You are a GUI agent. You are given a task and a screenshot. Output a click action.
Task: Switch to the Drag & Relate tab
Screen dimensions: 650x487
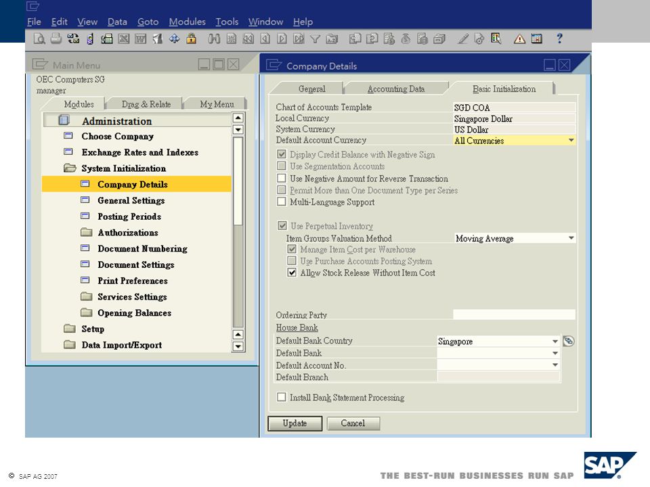[x=146, y=104]
